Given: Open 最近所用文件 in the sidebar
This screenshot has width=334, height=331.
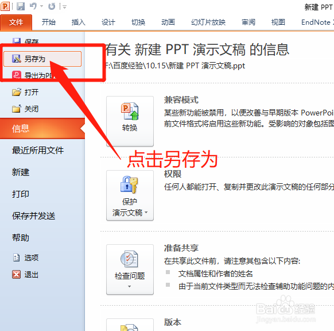Looking at the screenshot, I should click(38, 151).
